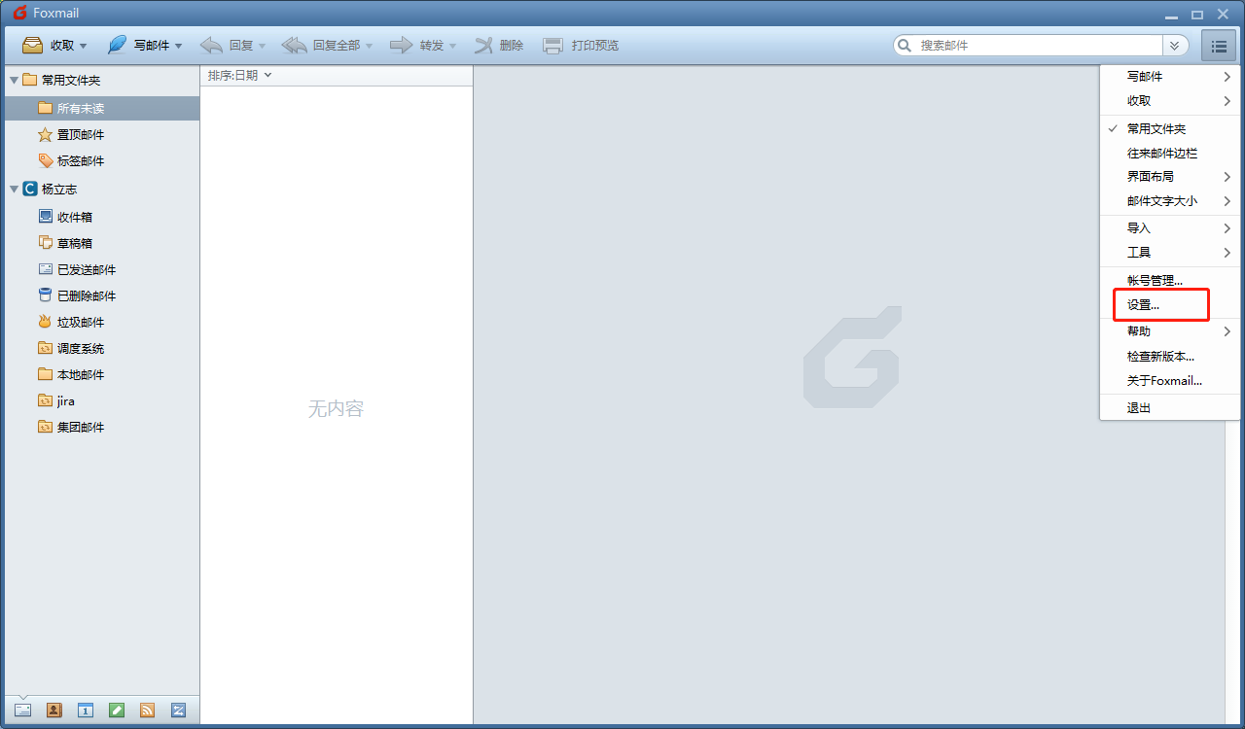Click the 回复 reply arrow icon
1245x729 pixels.
coord(211,45)
